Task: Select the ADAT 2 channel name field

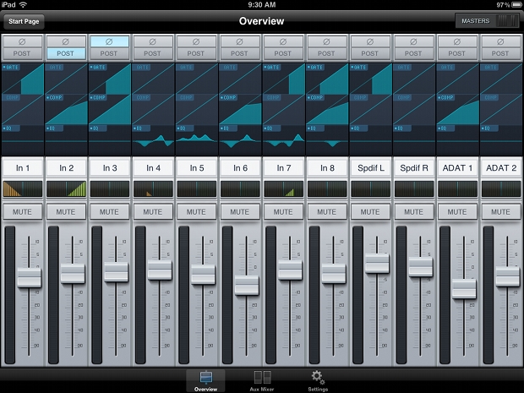Action: (x=500, y=167)
